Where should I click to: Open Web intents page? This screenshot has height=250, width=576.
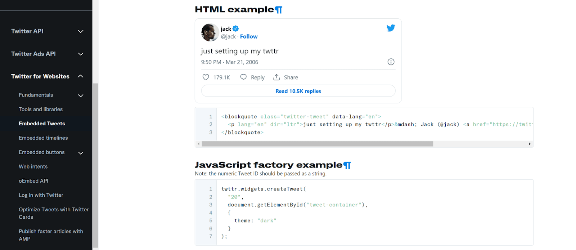coord(33,166)
